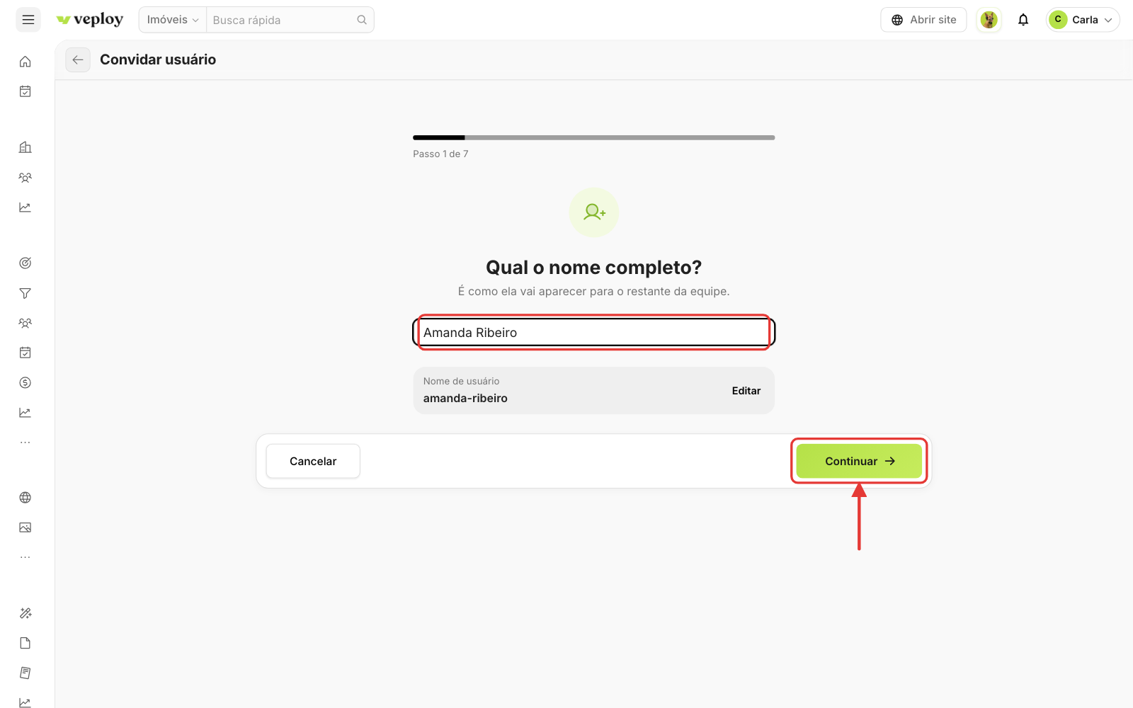This screenshot has height=708, width=1133.
Task: Click the "Convidar usuário" page title
Action: (x=158, y=60)
